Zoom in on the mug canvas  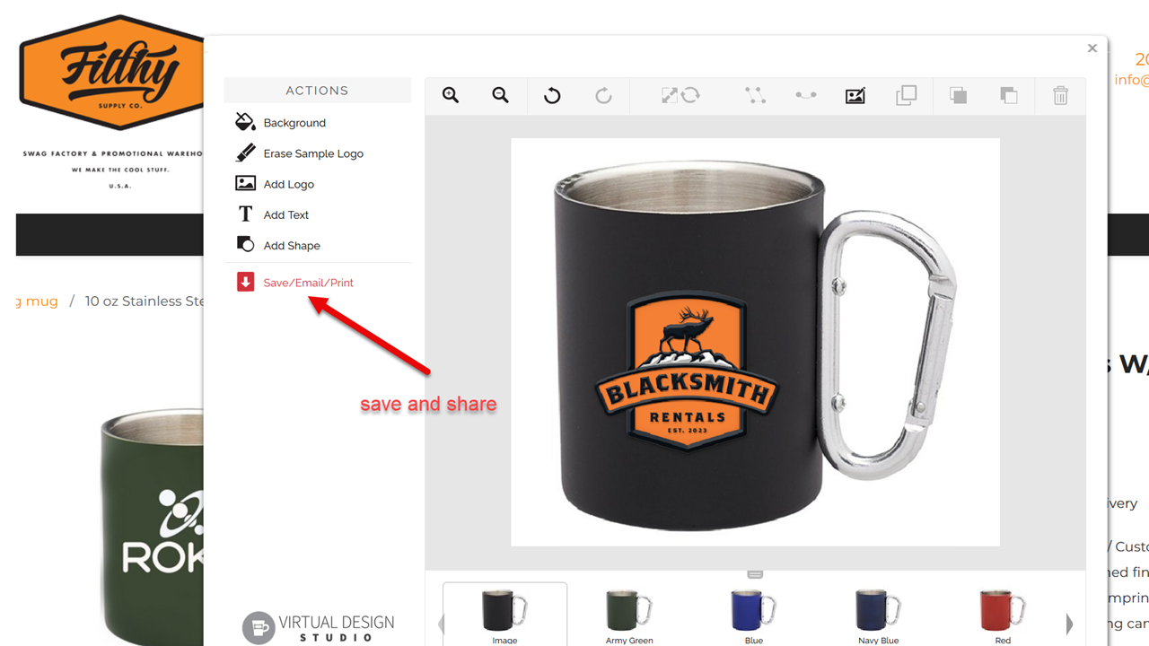(x=451, y=95)
